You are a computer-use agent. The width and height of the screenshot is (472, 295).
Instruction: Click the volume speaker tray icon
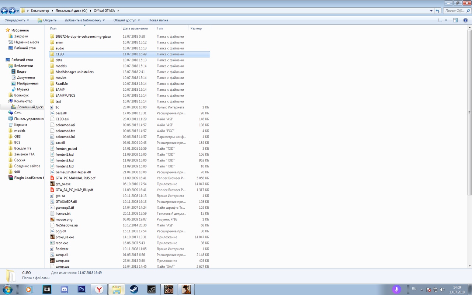442,290
